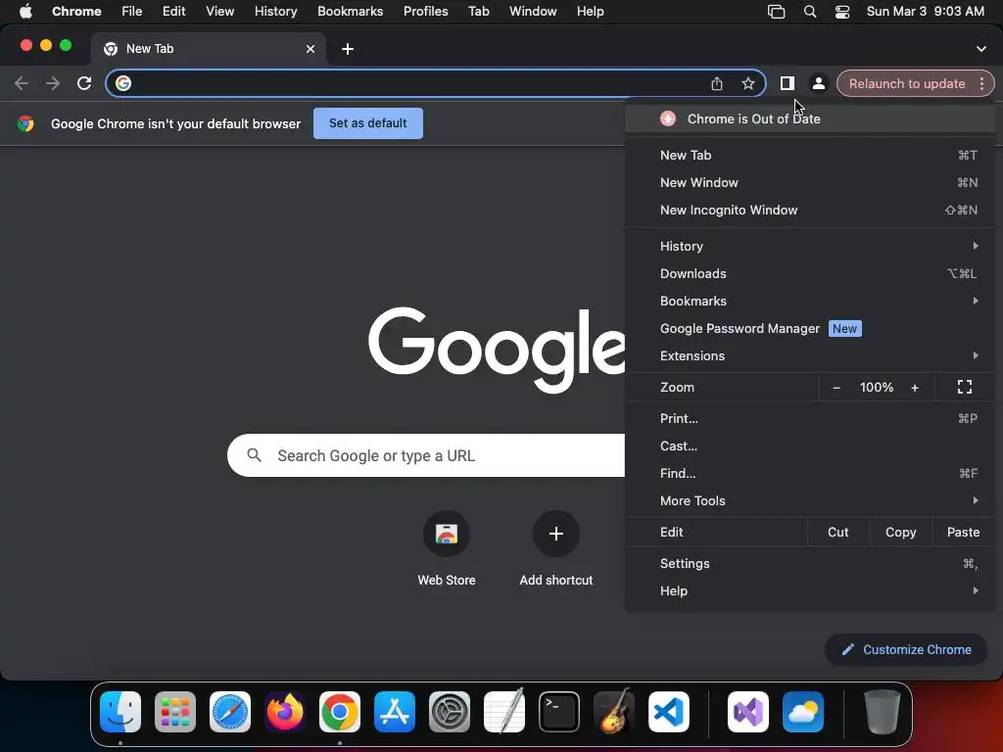
Task: Open the weather app in dock
Action: (803, 712)
